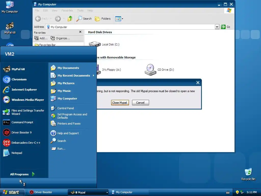
Task: Select the Recycle Bin desktop icon
Action: click(x=248, y=174)
